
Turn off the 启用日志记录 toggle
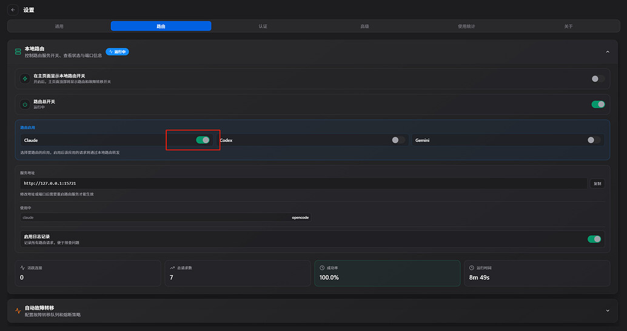click(594, 239)
